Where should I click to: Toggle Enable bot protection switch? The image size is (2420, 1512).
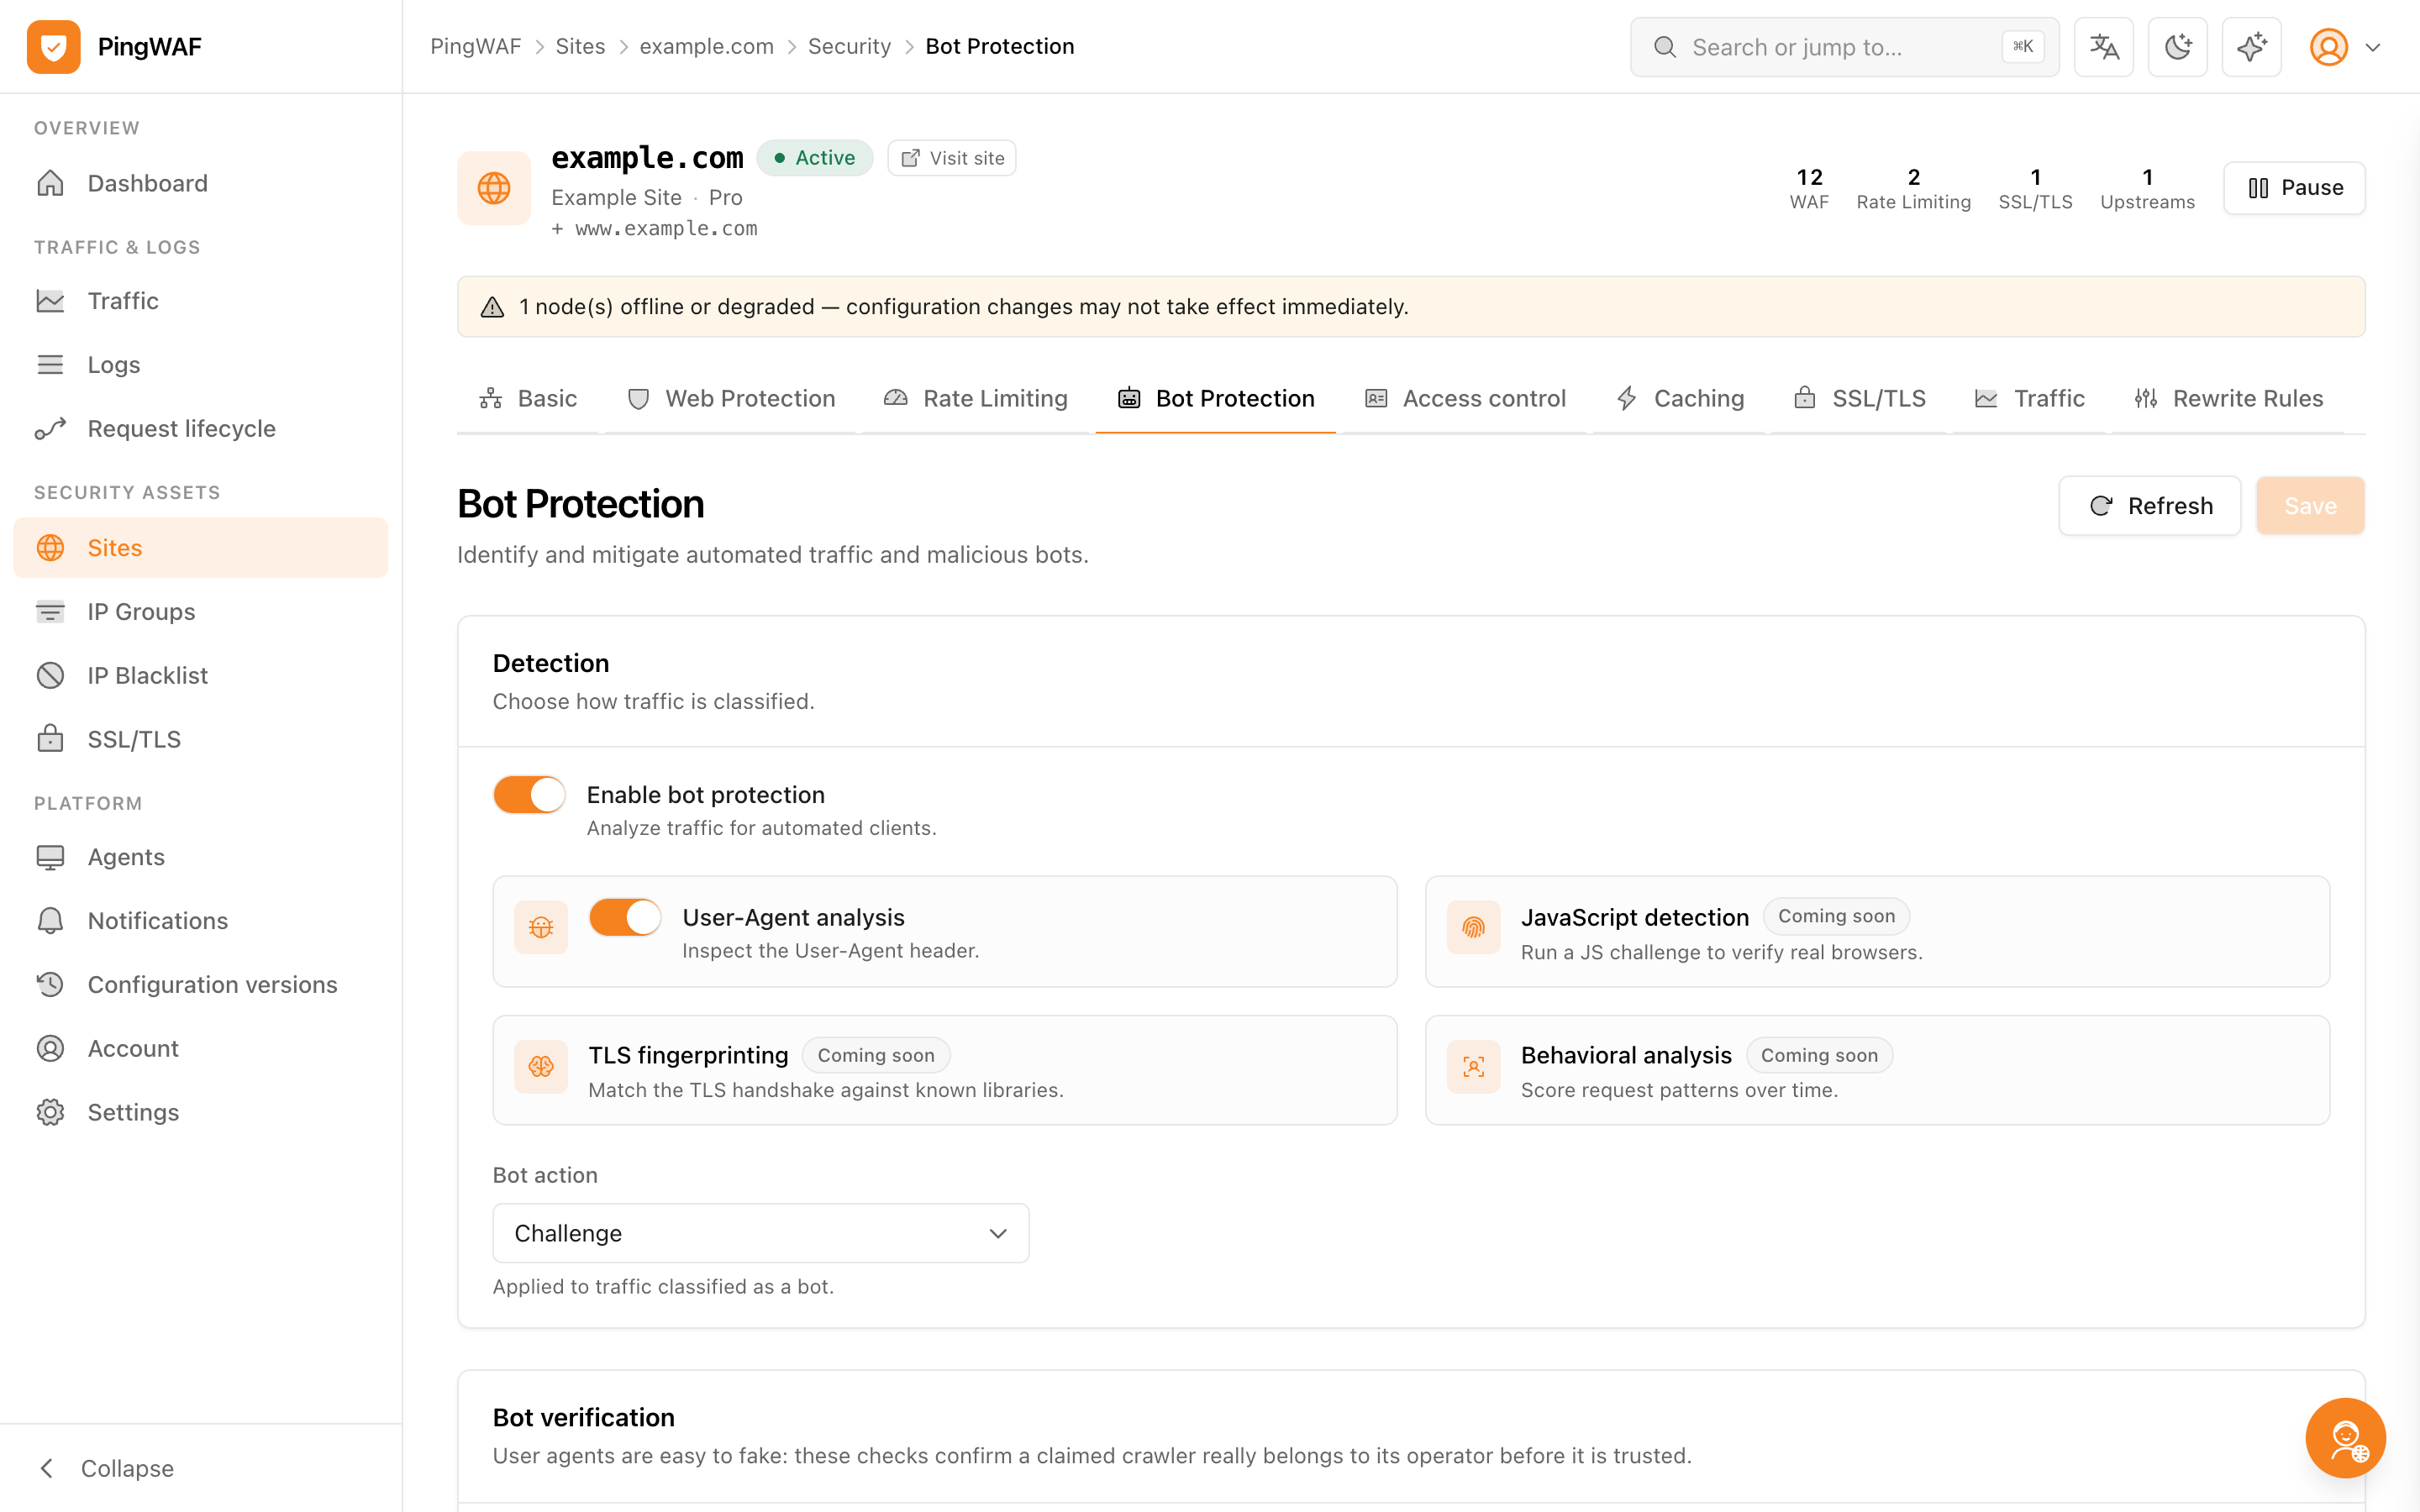[529, 795]
